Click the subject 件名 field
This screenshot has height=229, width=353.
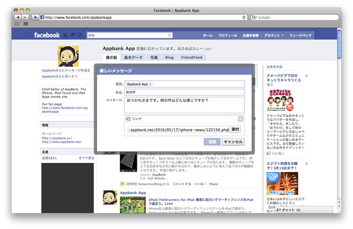pos(184,92)
